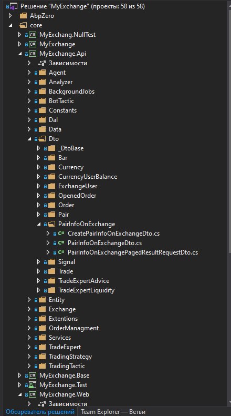Expand the MyExchange.Base project
Screen dimensions: 231x416
point(19,376)
